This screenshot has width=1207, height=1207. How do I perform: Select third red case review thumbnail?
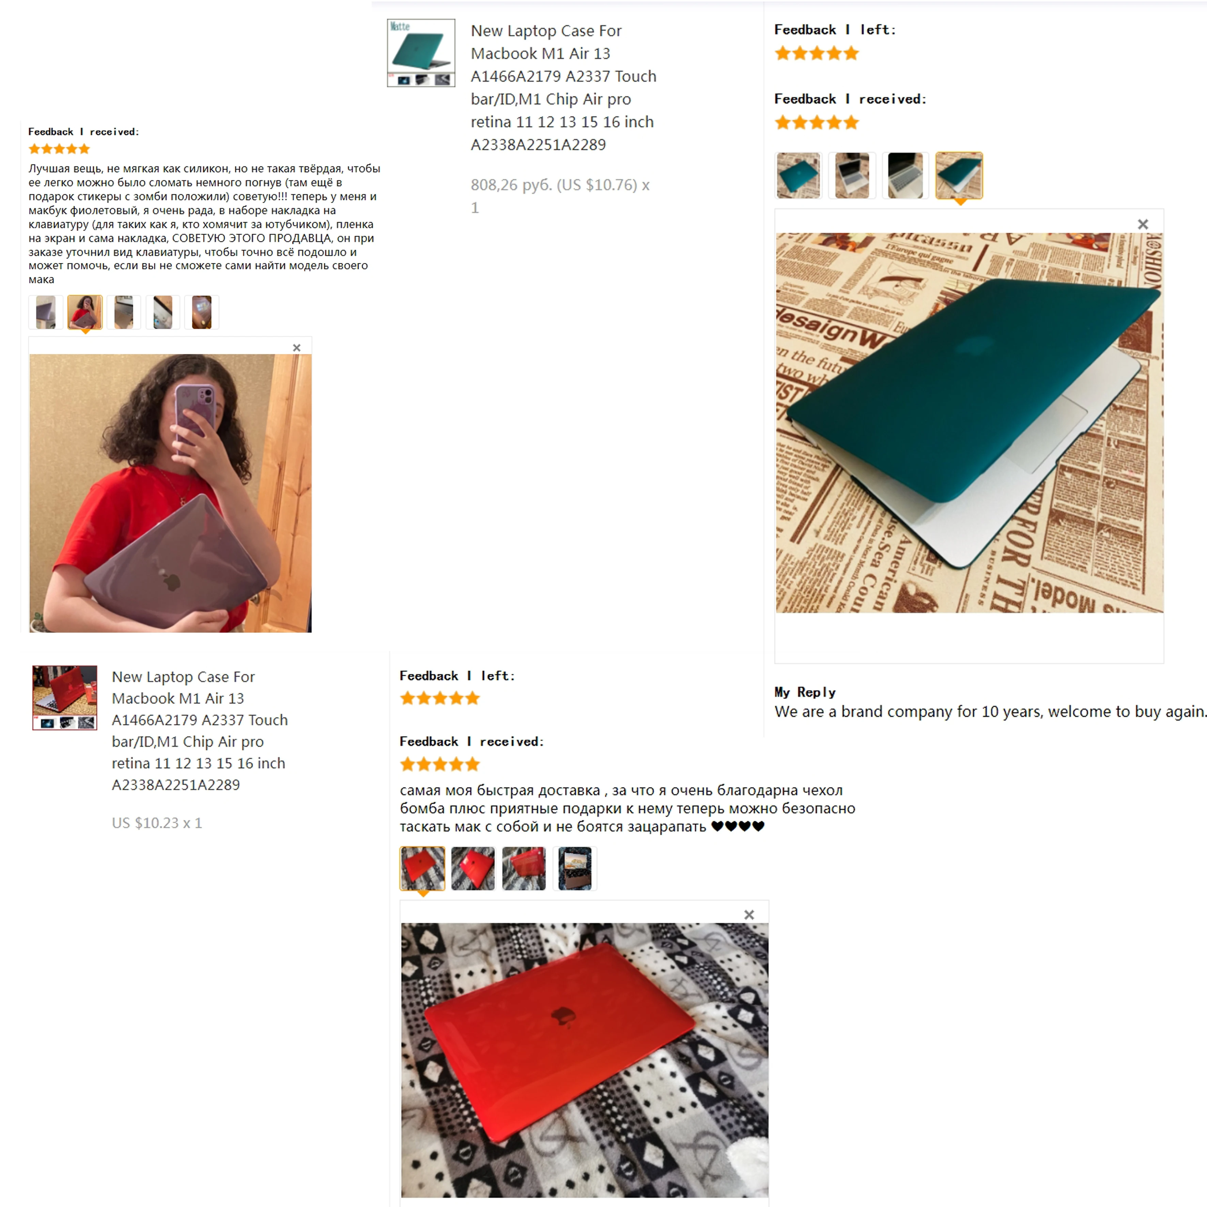pyautogui.click(x=524, y=868)
